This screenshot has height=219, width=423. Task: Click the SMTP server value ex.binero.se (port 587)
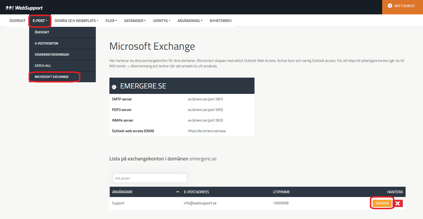[x=206, y=99]
